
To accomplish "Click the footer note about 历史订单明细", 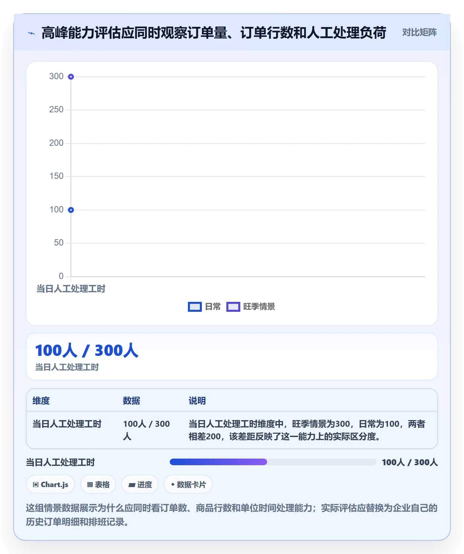I will (232, 515).
